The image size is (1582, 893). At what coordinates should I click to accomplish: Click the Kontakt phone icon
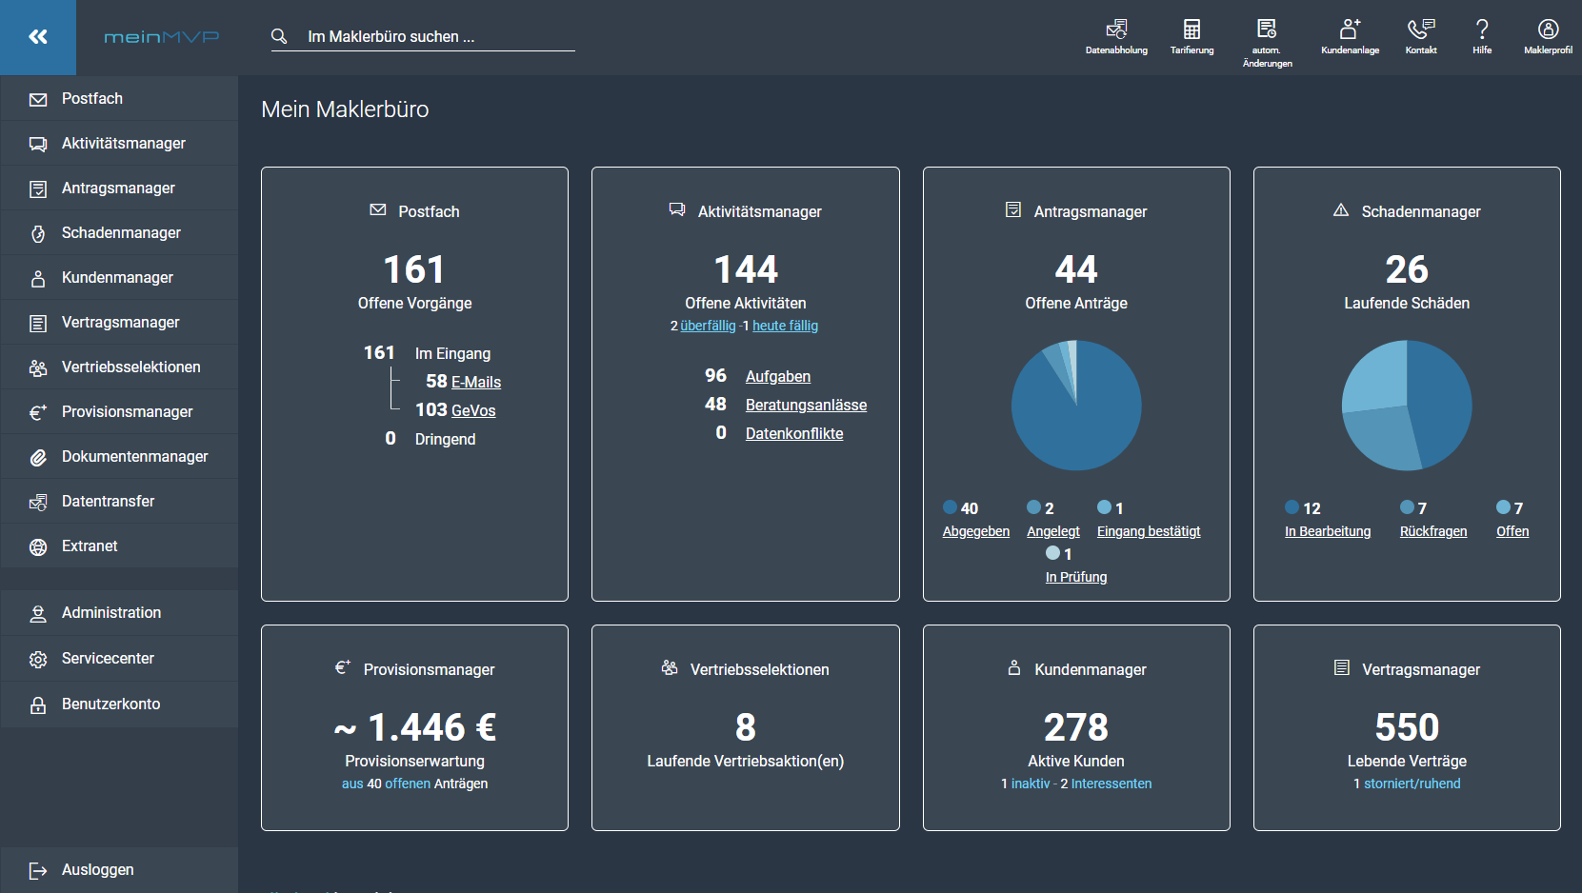1421,36
